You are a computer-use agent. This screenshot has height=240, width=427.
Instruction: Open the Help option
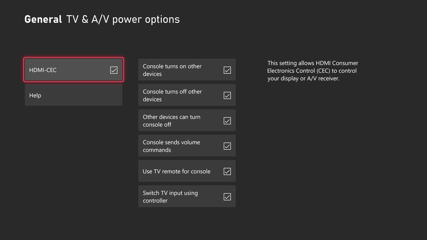tap(73, 95)
